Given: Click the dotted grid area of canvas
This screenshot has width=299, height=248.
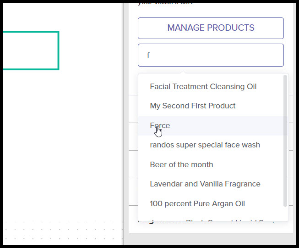Looking at the screenshot, I should pos(60,232).
